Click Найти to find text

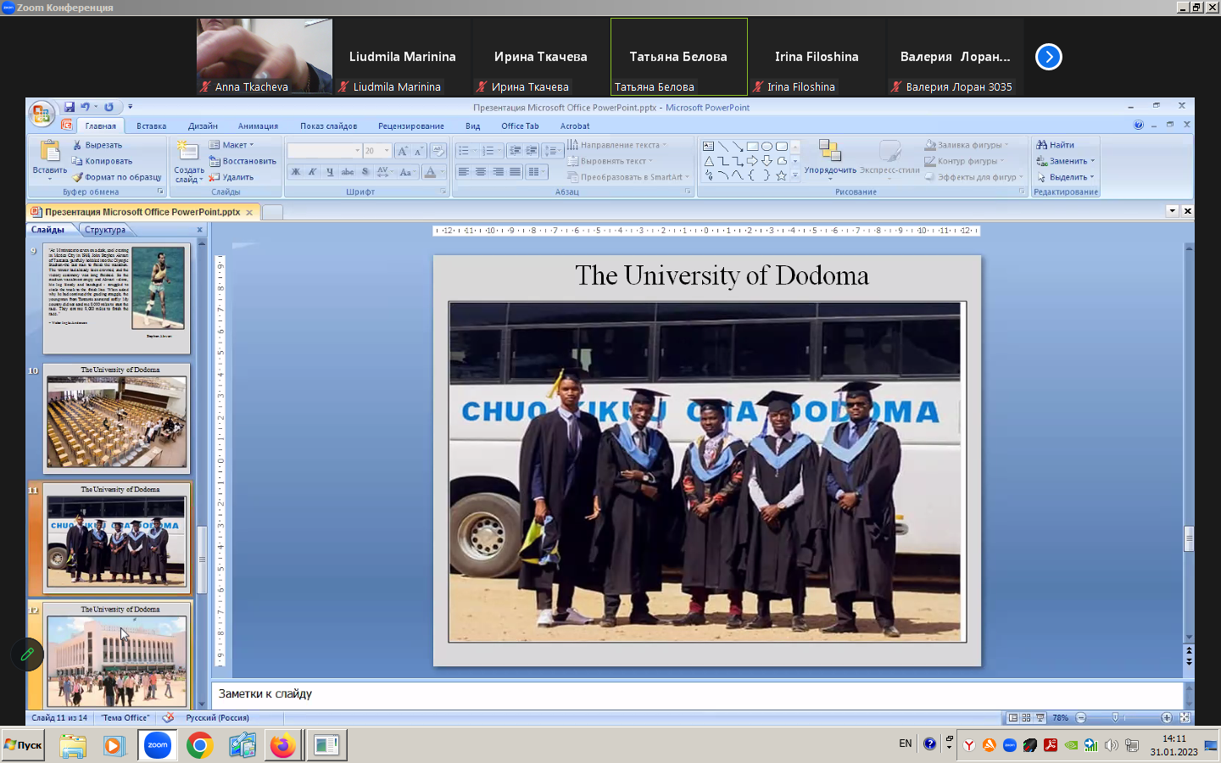(x=1055, y=145)
